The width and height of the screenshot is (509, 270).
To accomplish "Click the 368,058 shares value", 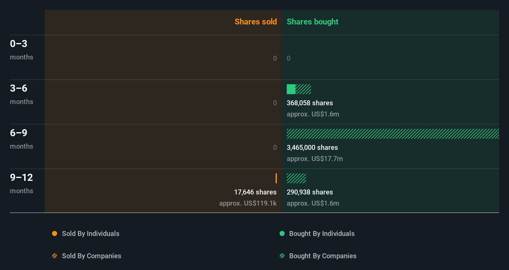I will pyautogui.click(x=310, y=103).
